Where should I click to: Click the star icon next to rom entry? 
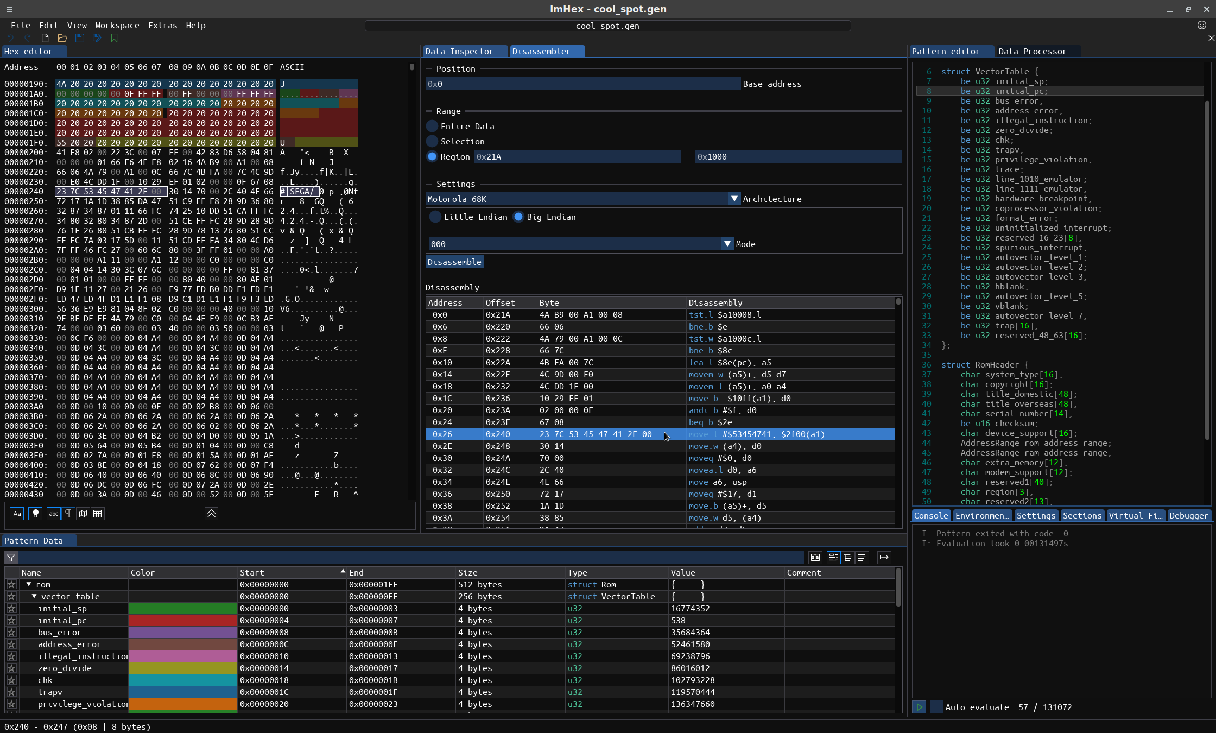tap(11, 584)
